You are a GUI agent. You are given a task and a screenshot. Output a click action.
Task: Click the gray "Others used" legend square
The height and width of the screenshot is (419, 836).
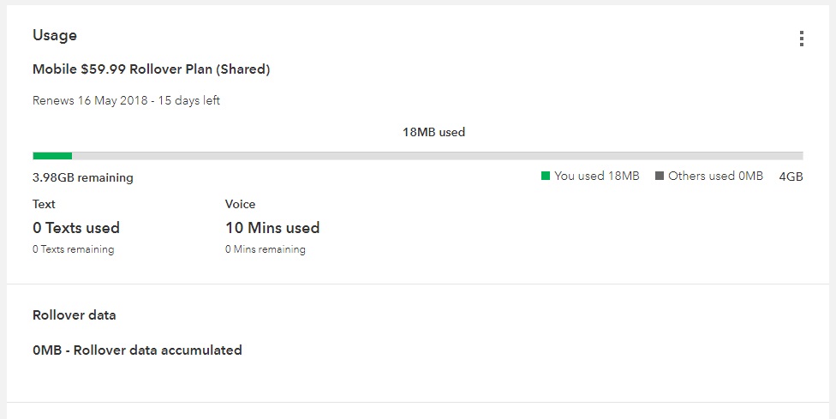click(660, 177)
